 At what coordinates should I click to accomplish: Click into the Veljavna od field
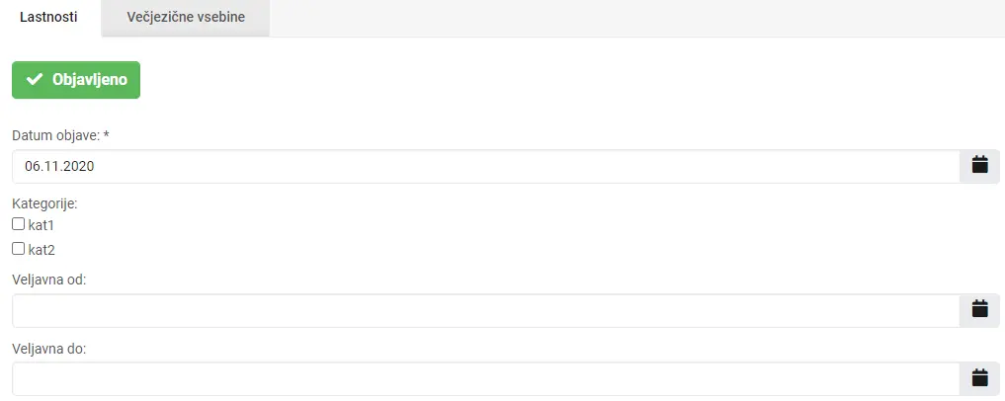tap(486, 311)
